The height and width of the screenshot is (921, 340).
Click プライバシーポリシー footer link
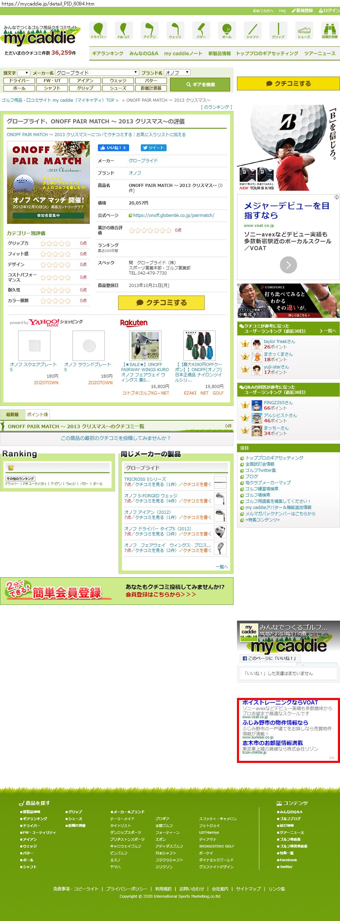[x=126, y=888]
